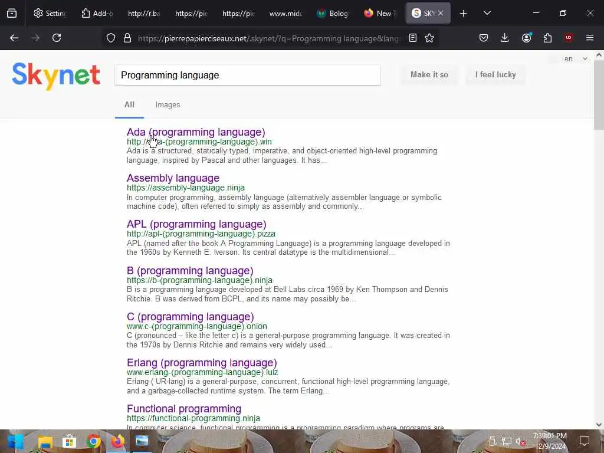The width and height of the screenshot is (604, 453).
Task: Toggle reader view icon in address bar
Action: tap(412, 38)
